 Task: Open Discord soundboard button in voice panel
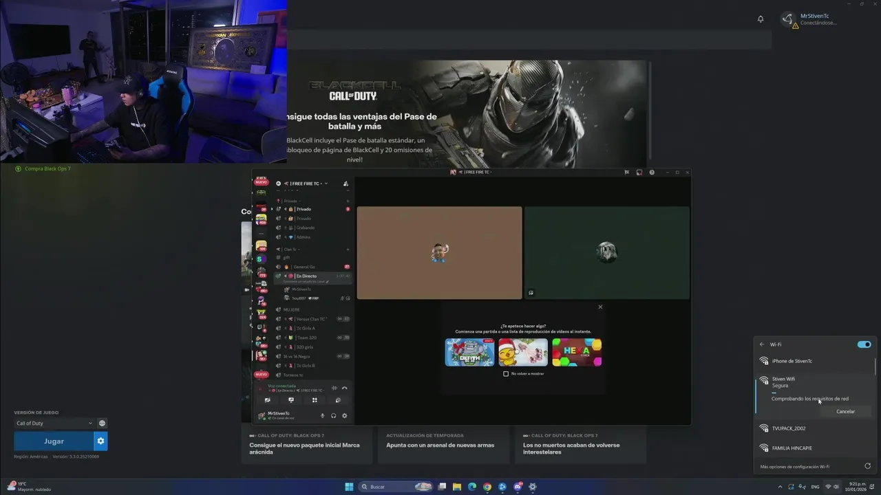338,400
